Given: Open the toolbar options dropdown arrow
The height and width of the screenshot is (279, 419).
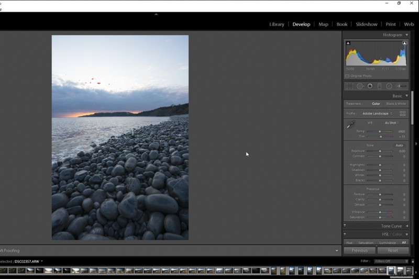Looking at the screenshot, I should [337, 250].
